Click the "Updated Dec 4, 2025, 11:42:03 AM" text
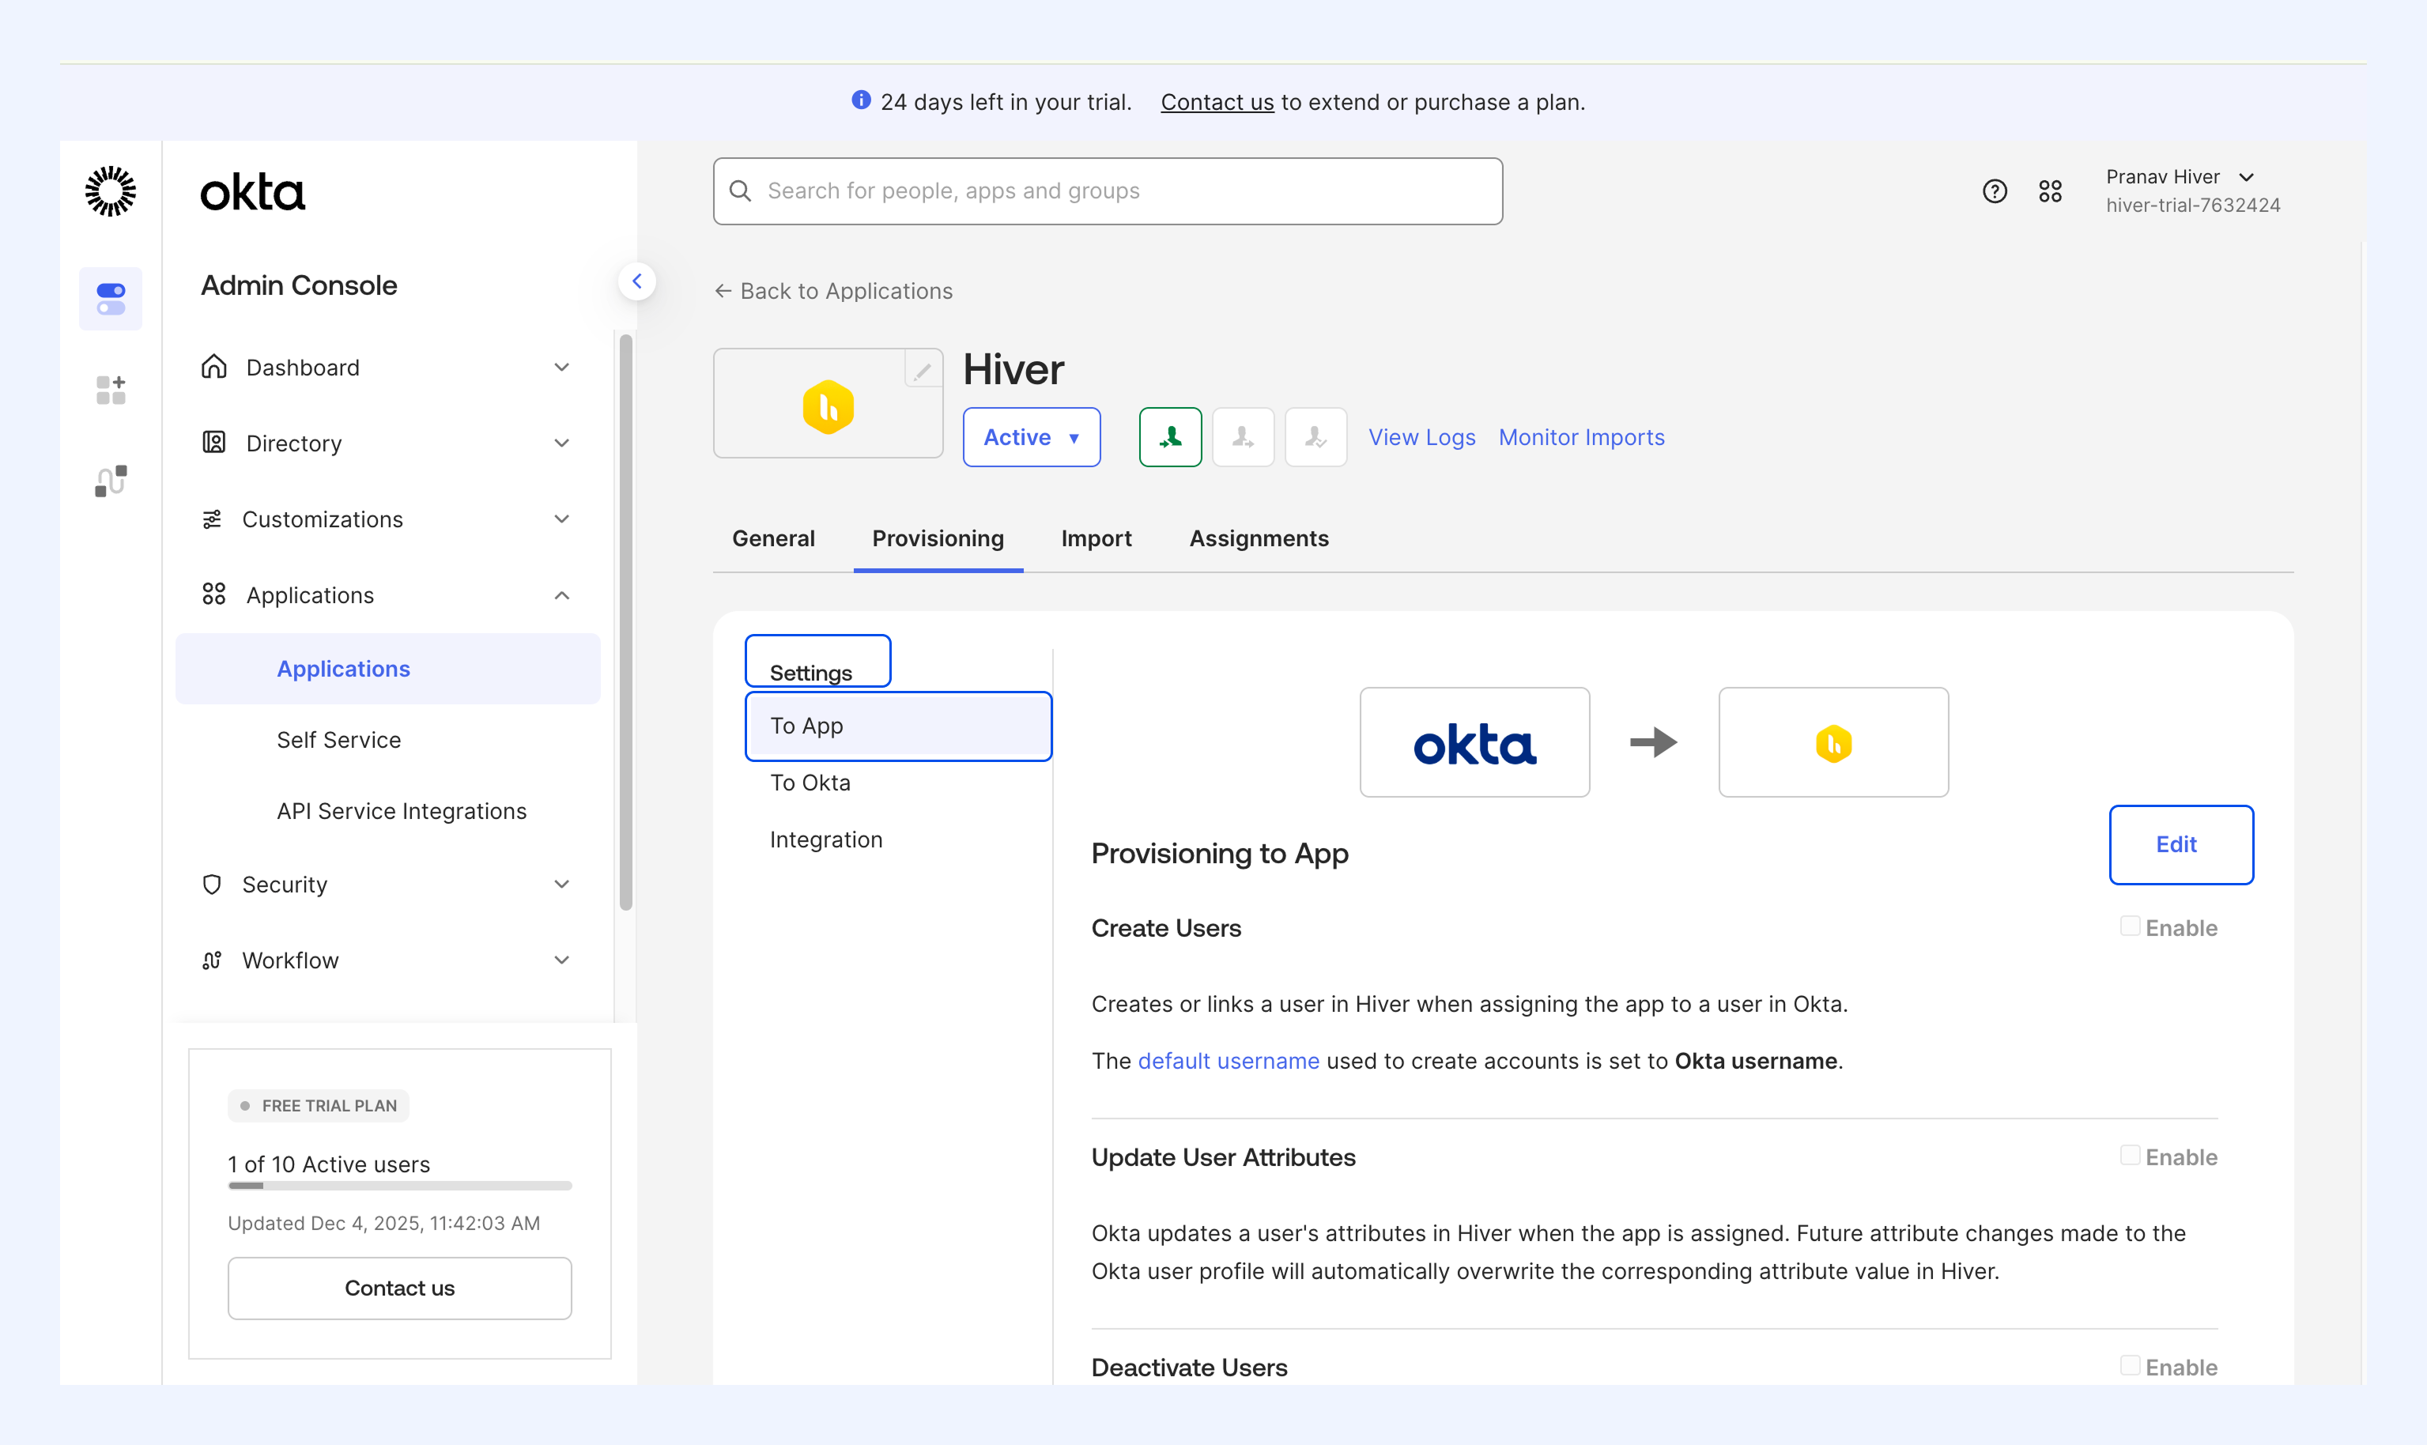 383,1223
